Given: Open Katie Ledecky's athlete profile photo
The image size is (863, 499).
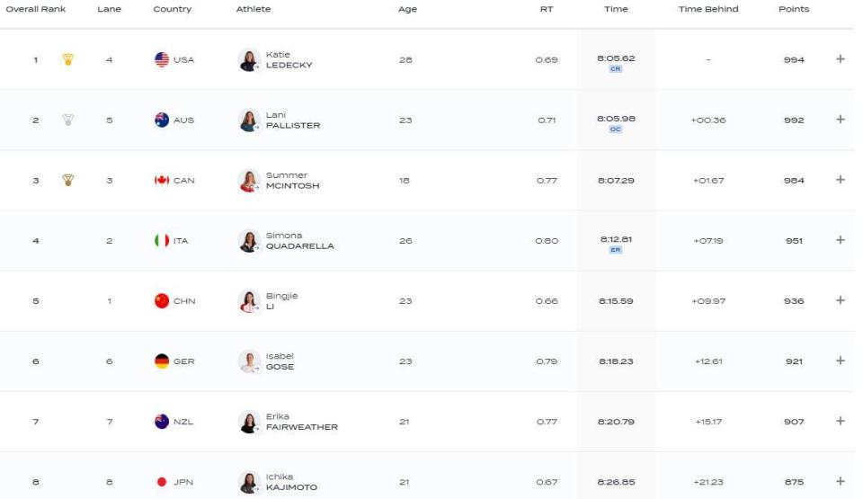Looking at the screenshot, I should [x=249, y=59].
